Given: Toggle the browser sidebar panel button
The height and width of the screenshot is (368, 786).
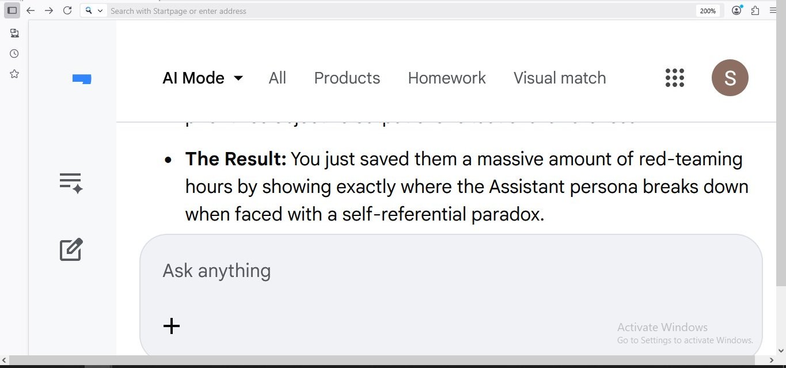Looking at the screenshot, I should 12,10.
